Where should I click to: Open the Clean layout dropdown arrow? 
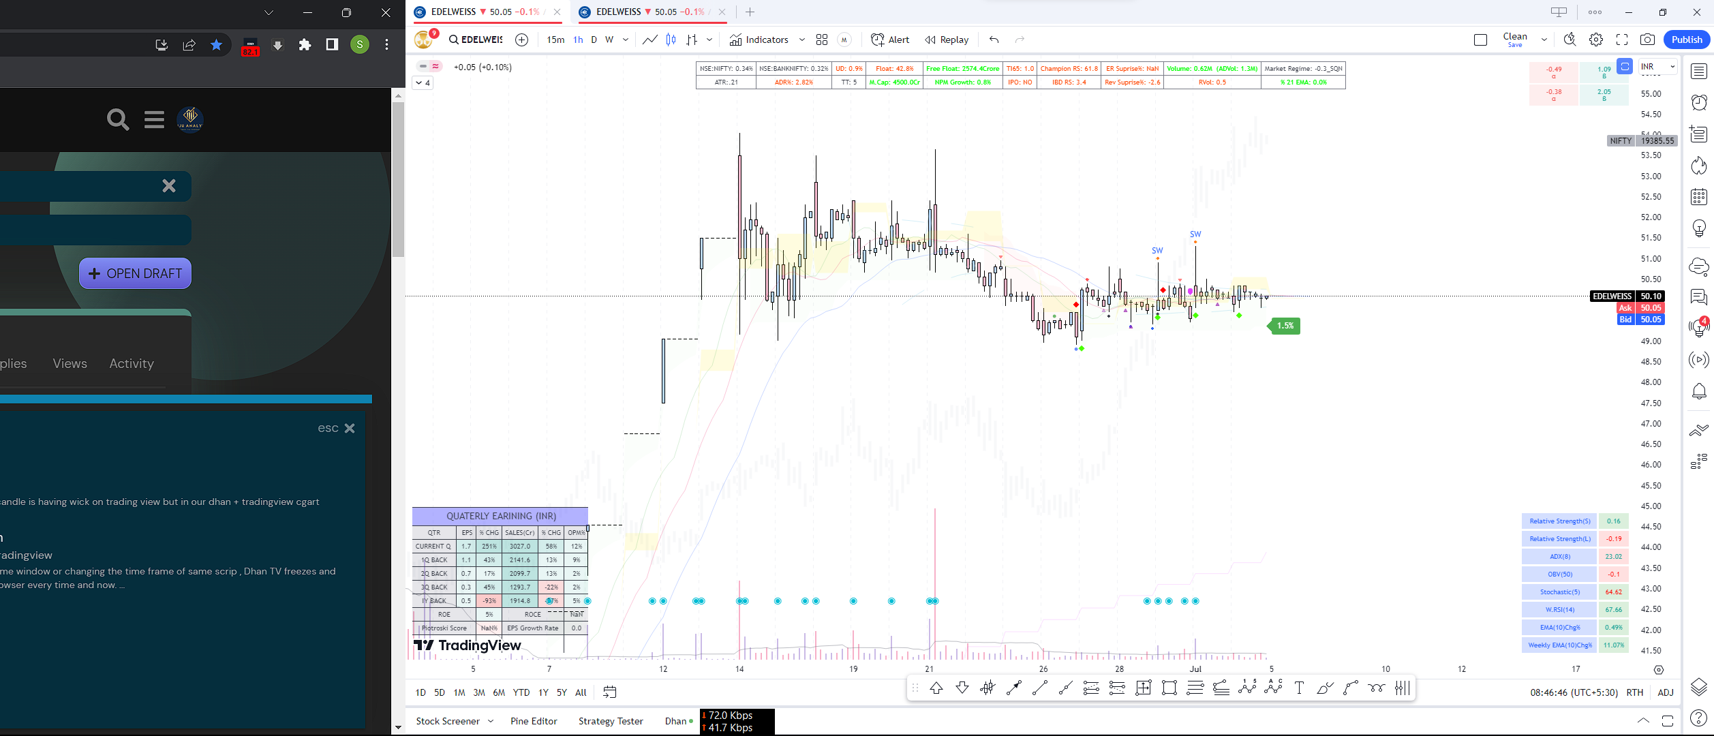click(x=1544, y=40)
